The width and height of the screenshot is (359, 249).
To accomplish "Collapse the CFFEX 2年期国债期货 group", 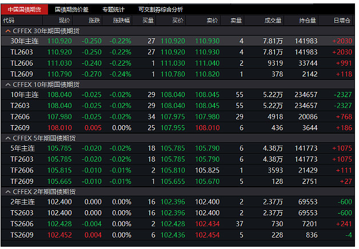I will click(x=8, y=192).
